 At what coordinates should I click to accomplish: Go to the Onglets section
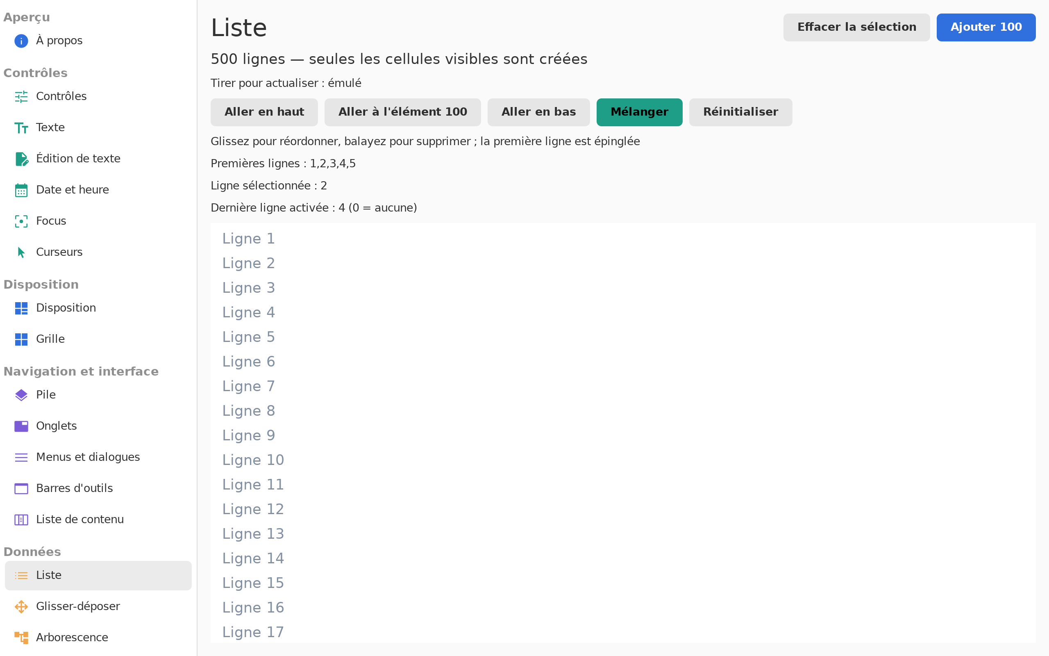[x=98, y=426]
